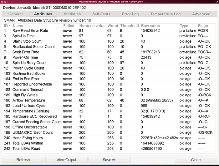Open the Statistics tab
The height and width of the screenshot is (166, 219).
(72, 14)
